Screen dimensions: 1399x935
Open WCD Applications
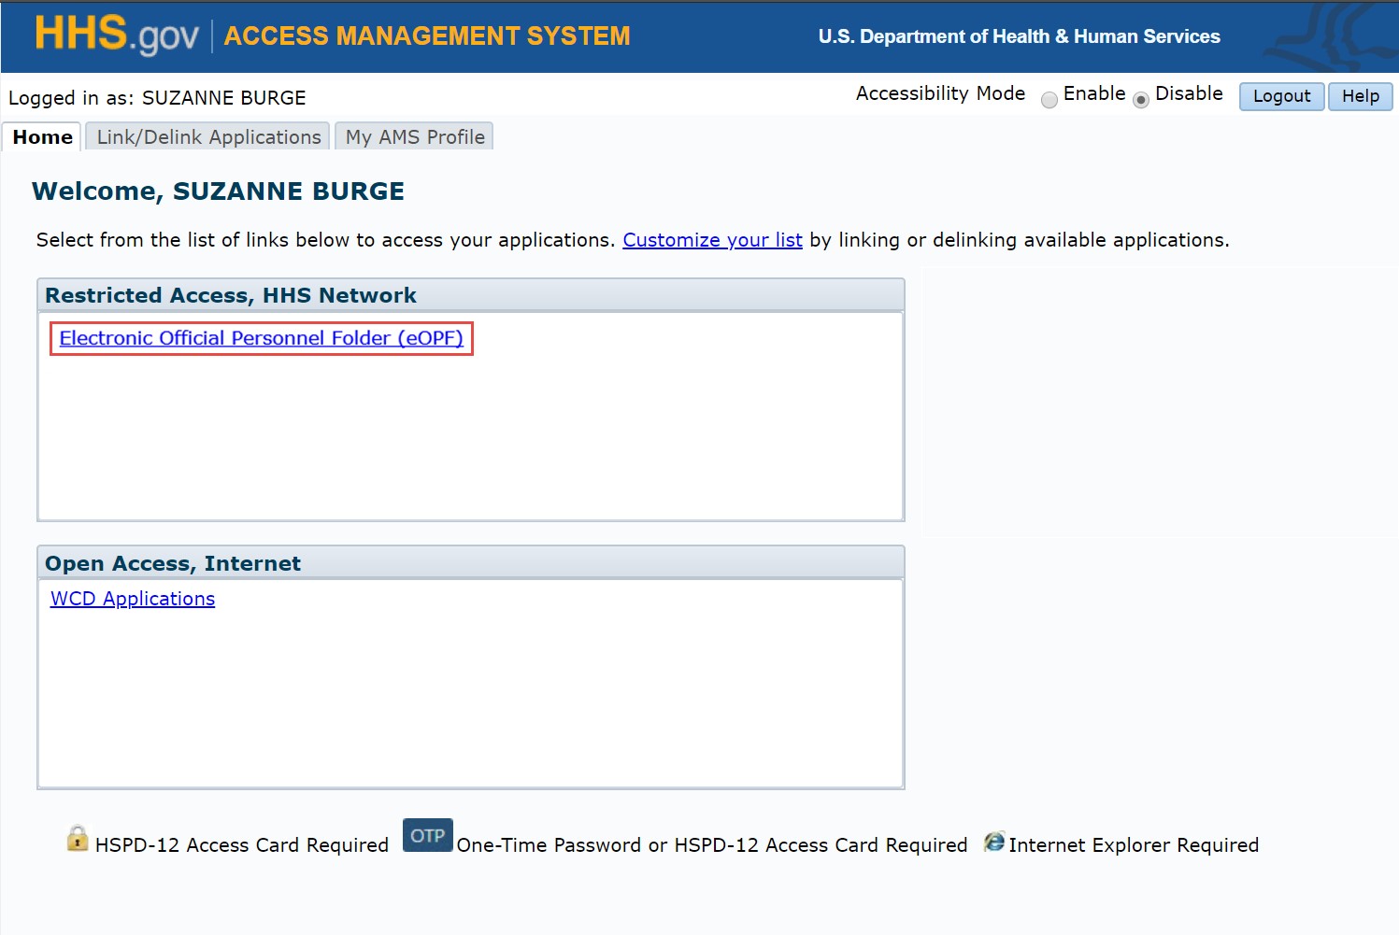(x=132, y=599)
